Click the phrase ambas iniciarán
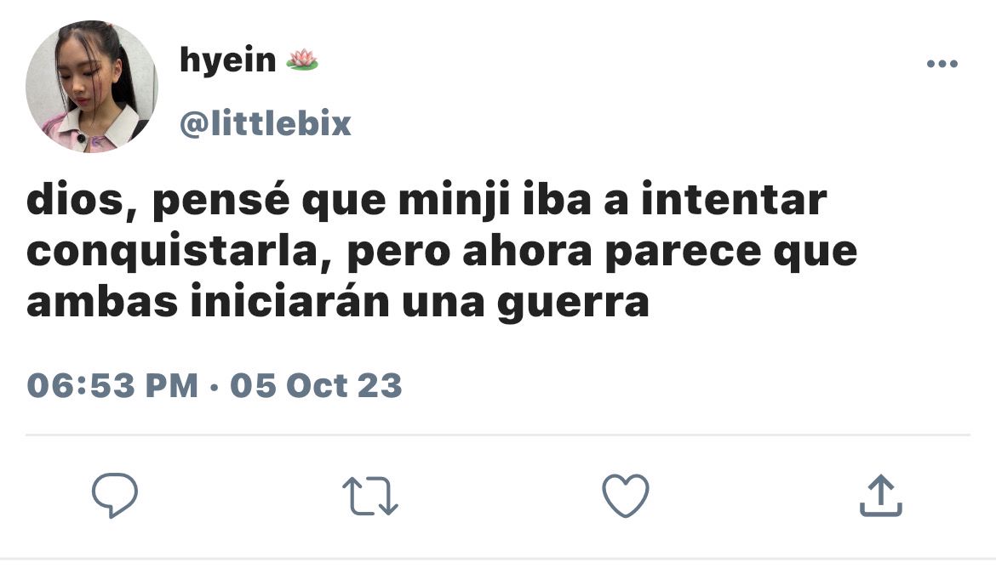Image resolution: width=996 pixels, height=574 pixels. tap(208, 302)
